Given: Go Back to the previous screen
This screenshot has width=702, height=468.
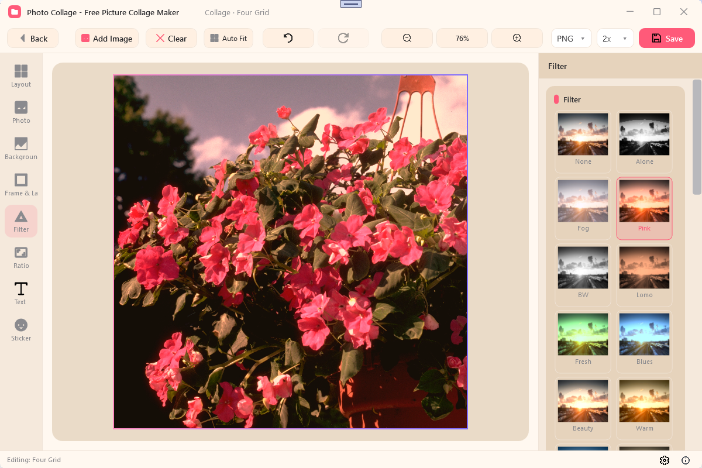Looking at the screenshot, I should click(x=33, y=38).
